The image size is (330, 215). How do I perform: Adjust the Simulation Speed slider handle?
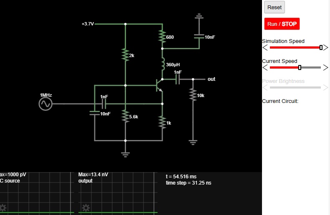pos(321,47)
